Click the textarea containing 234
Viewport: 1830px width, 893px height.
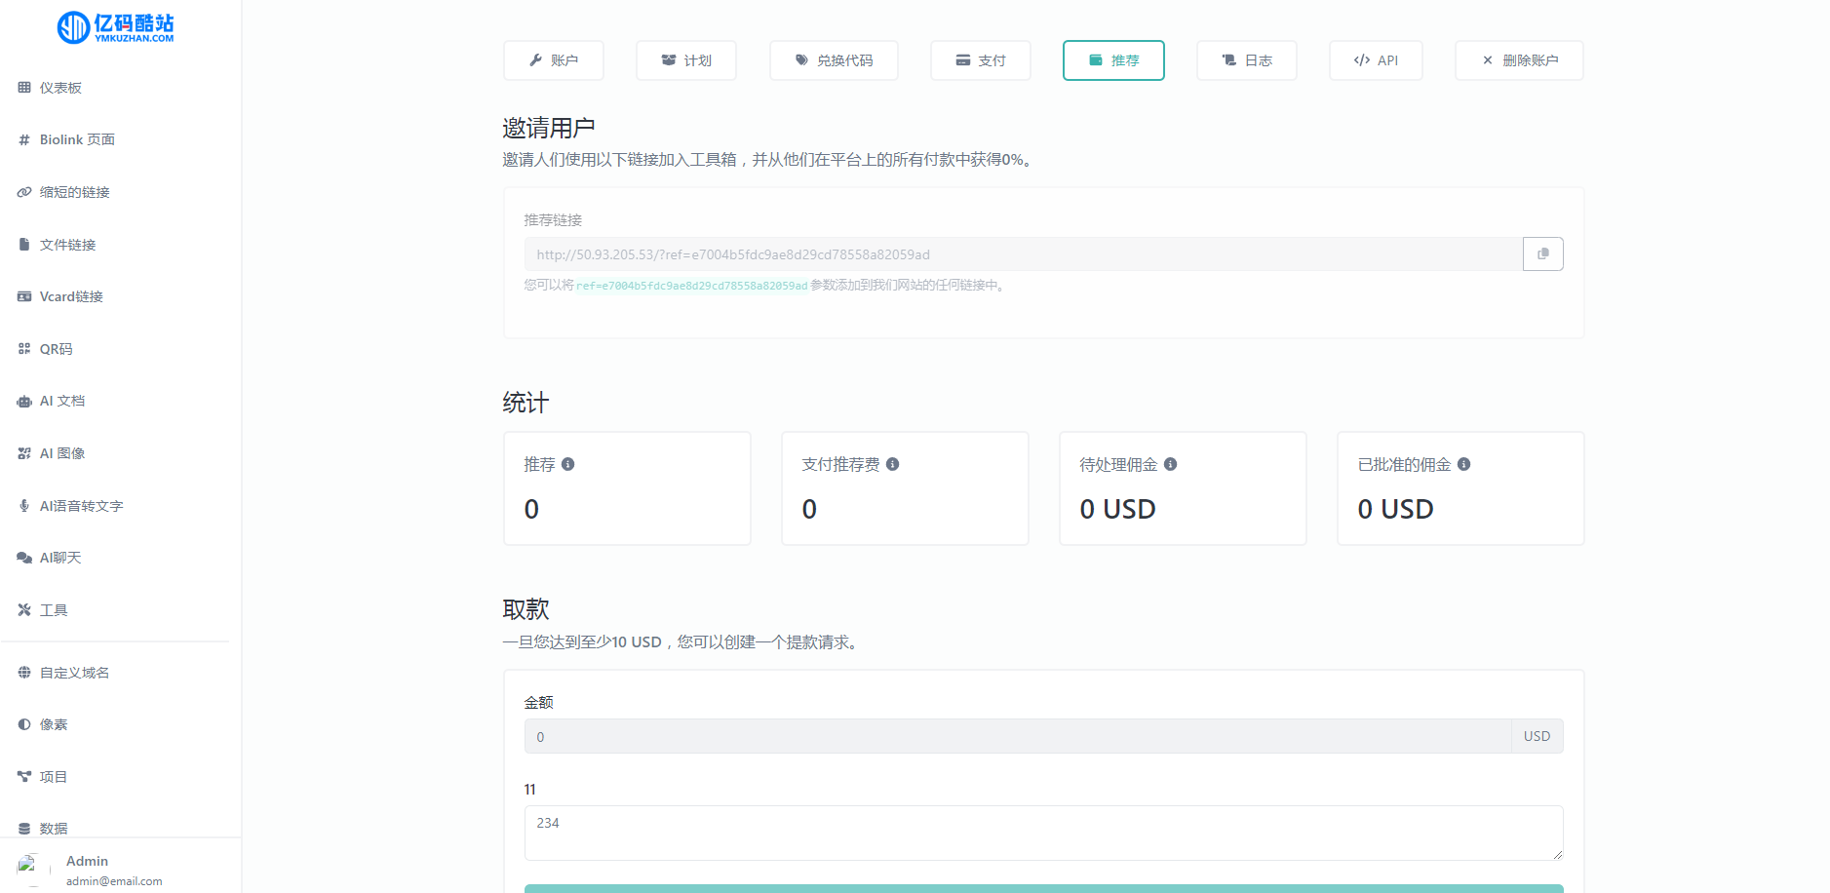click(x=1043, y=833)
